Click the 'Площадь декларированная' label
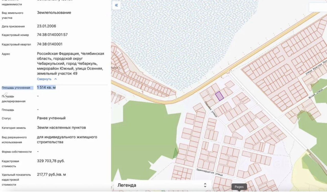Image resolution: width=327 pixels, height=192 pixels. [x=14, y=99]
